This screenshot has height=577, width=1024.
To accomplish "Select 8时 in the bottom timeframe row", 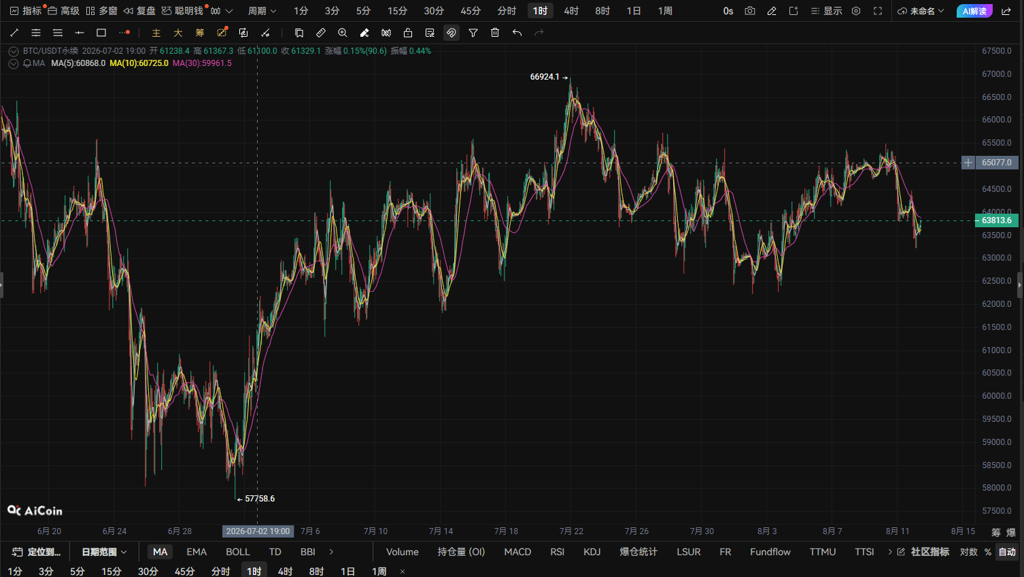I will click(x=316, y=571).
